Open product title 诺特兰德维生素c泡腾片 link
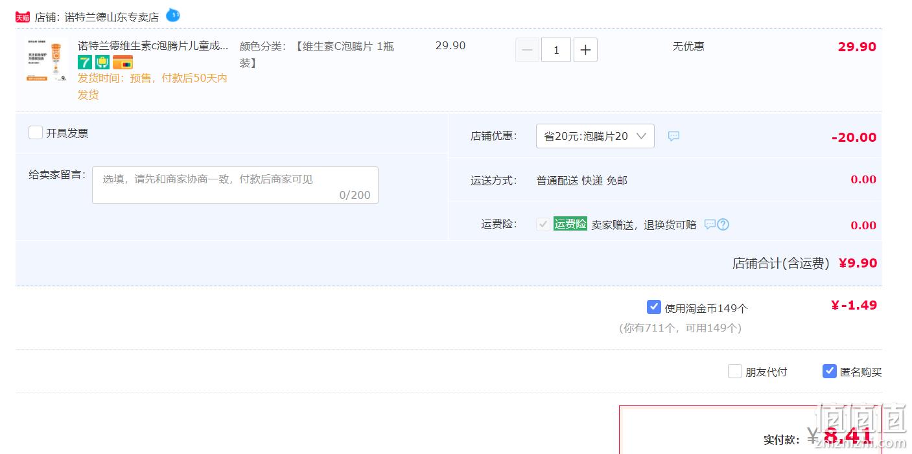The height and width of the screenshot is (454, 912). pos(153,46)
